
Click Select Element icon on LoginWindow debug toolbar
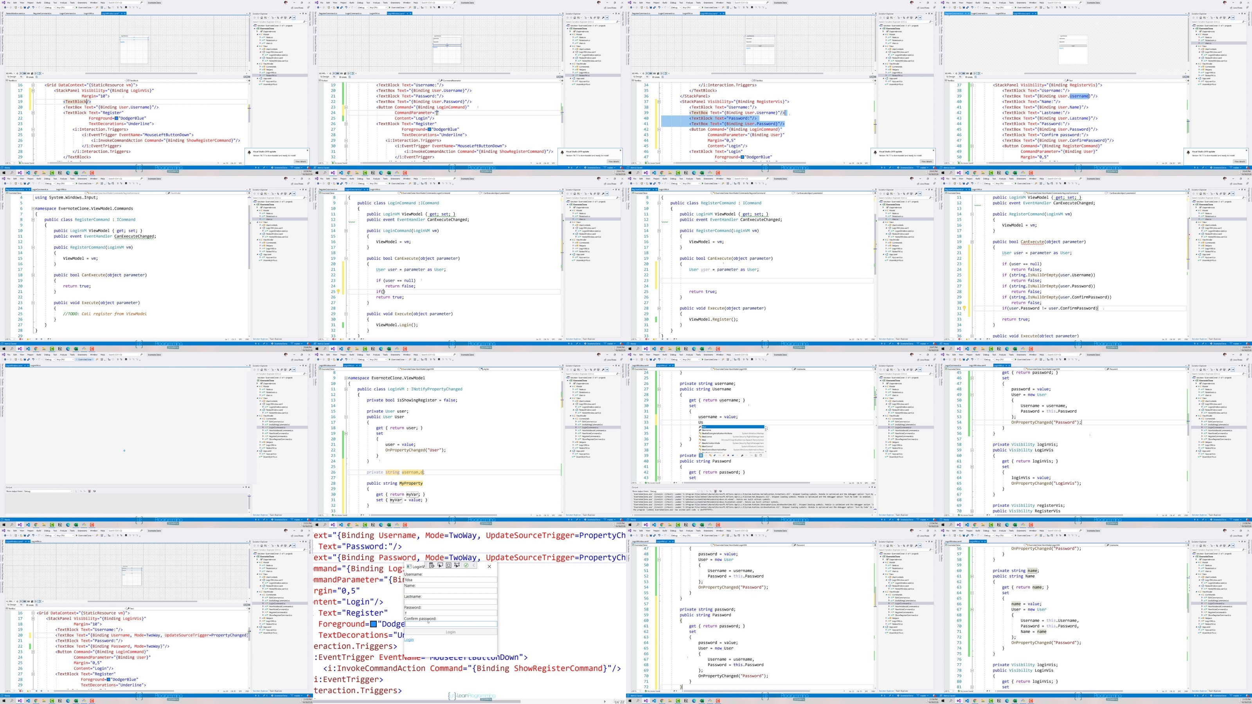[440, 566]
